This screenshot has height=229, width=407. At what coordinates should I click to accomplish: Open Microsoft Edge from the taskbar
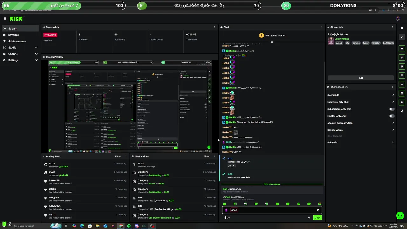tap(82, 226)
